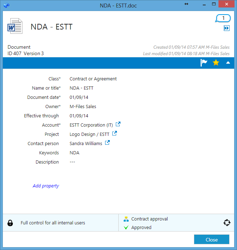Screen dimensions: 237x250
Task: Click the double-arrow skip icon
Action: 227,28
